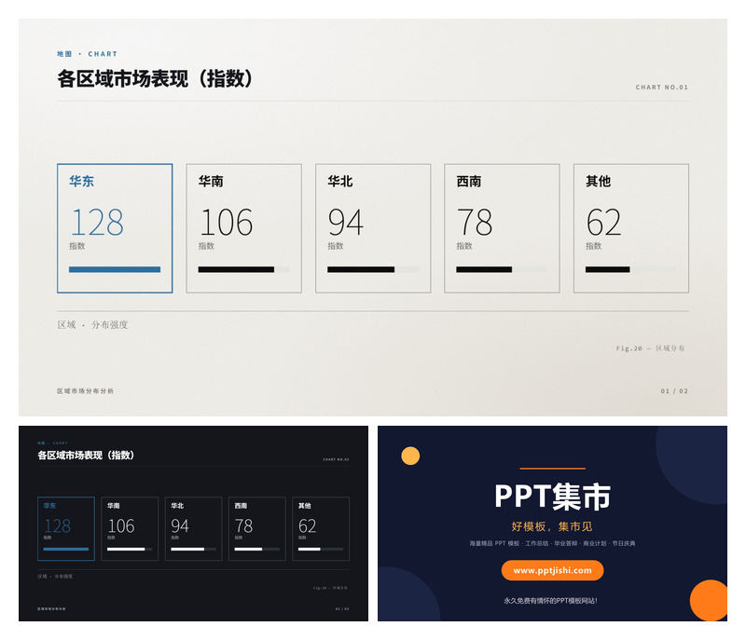Click the 西南 card on the dark slide

(x=257, y=529)
